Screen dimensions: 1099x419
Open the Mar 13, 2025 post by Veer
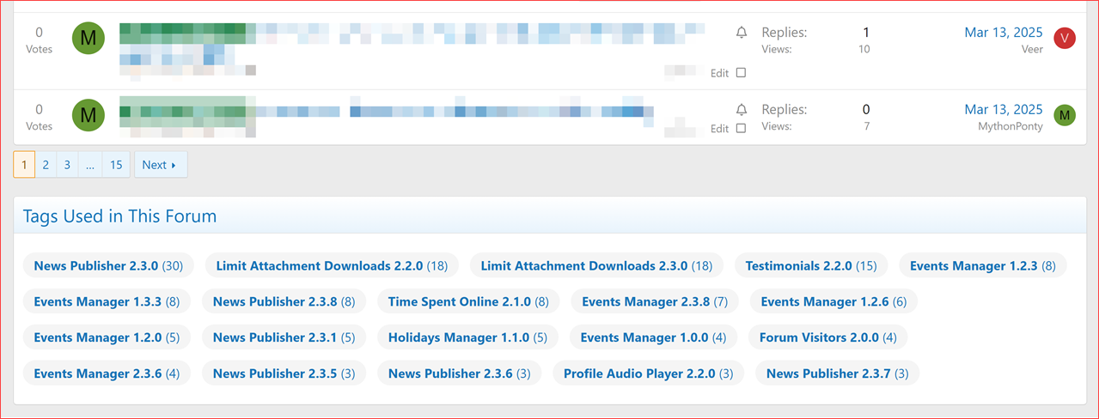coord(1004,33)
